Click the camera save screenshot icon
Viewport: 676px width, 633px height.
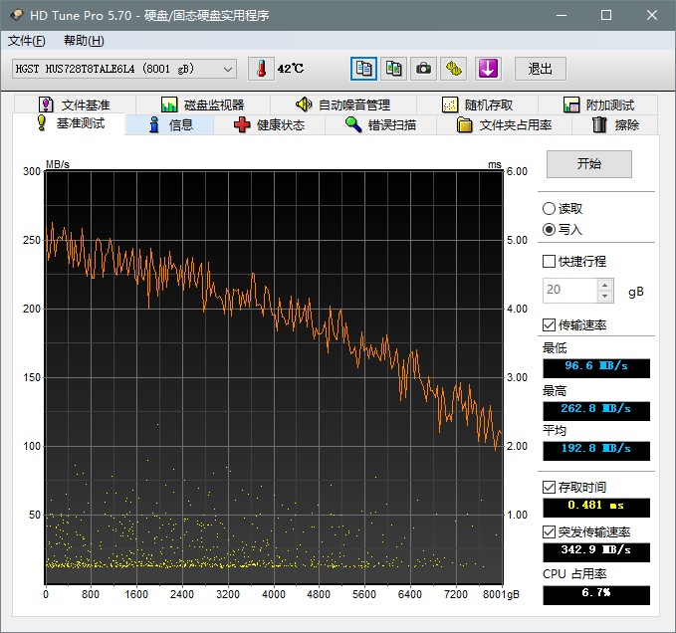[x=423, y=69]
